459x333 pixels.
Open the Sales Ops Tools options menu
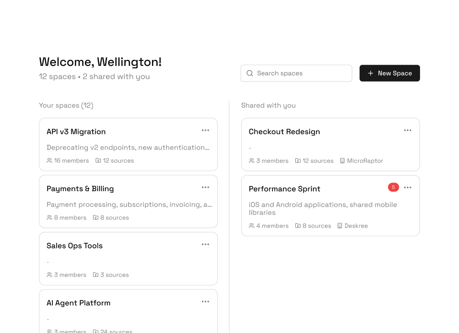(x=205, y=245)
